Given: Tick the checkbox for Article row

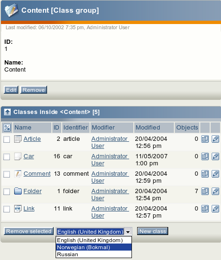Looking at the screenshot, I should pos(7,139).
